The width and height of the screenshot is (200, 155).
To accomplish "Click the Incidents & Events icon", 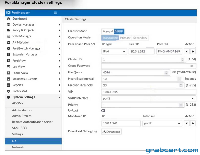I will coord(8,79).
